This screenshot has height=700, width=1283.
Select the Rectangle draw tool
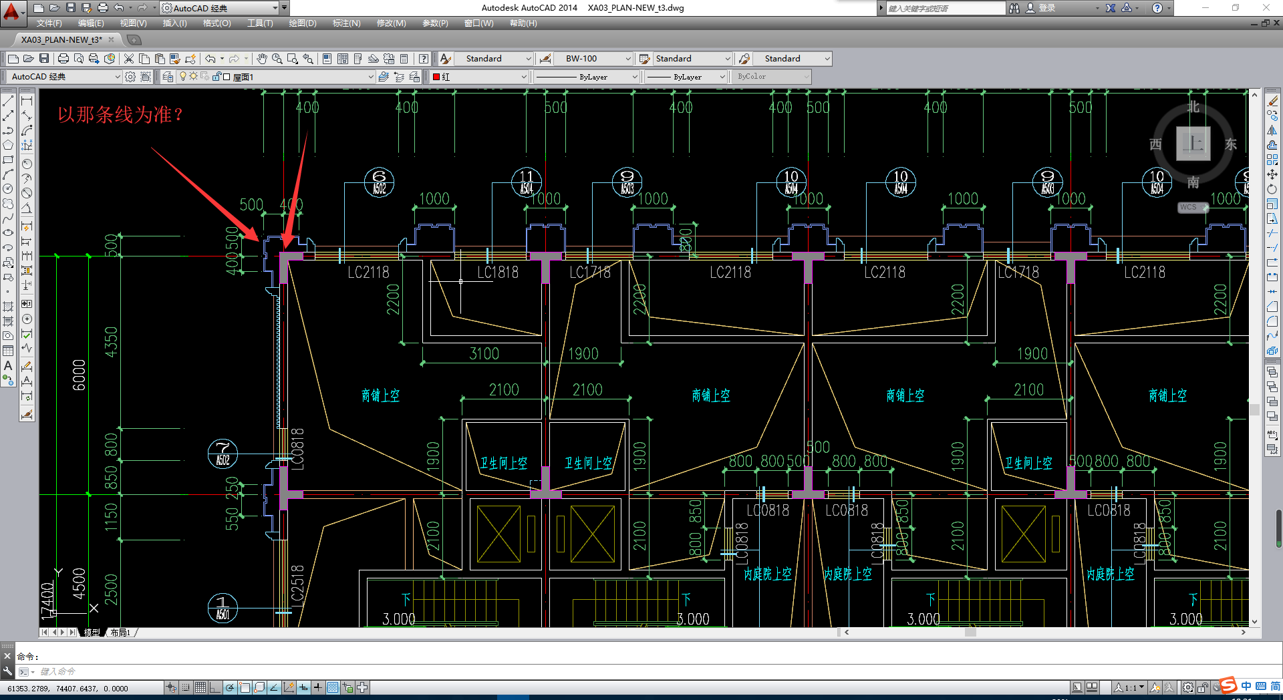click(8, 160)
